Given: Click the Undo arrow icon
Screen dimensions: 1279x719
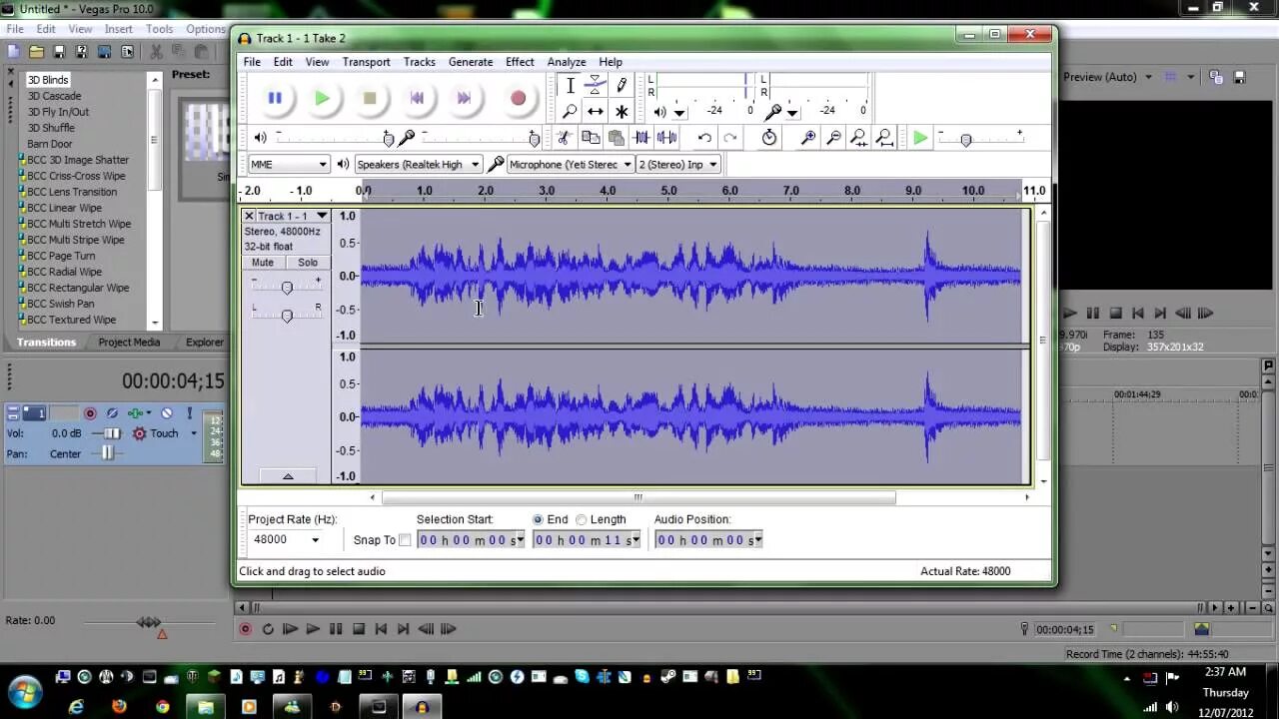Looking at the screenshot, I should tap(704, 138).
